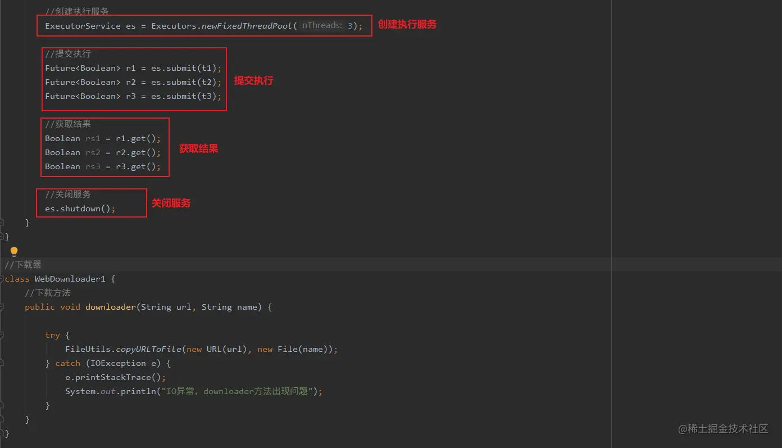Click the yellow lightbulb quick-fix icon
Screen dimensions: 782x448
click(x=14, y=251)
